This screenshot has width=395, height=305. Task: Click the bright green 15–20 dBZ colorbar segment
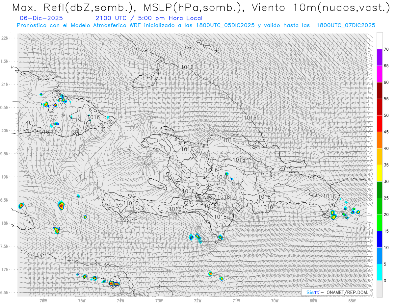380,223
